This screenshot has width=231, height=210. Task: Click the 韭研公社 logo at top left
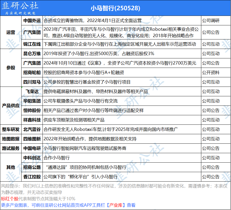pyautogui.click(x=20, y=8)
